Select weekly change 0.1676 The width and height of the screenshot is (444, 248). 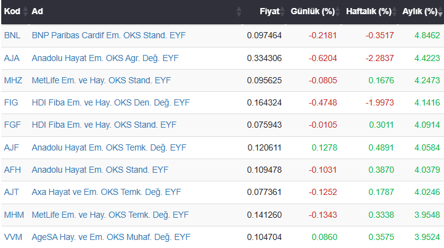381,80
